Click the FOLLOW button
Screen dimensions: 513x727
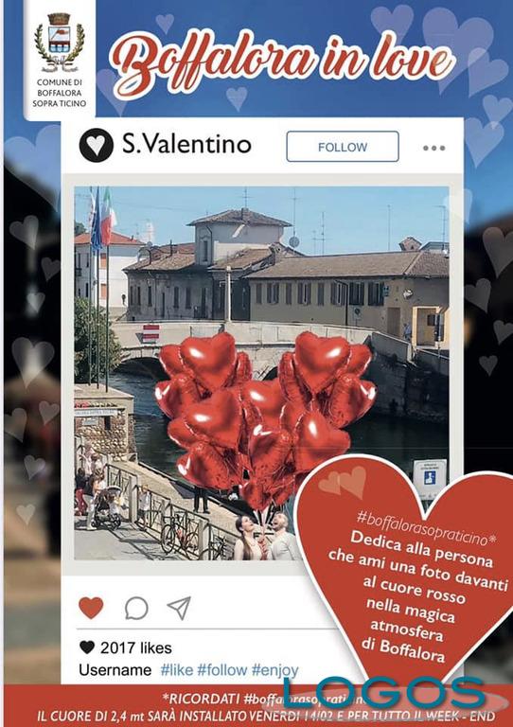click(x=343, y=147)
